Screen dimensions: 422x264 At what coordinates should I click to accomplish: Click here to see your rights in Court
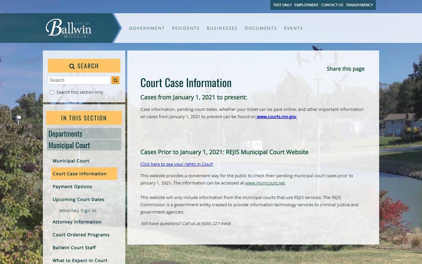point(177,164)
